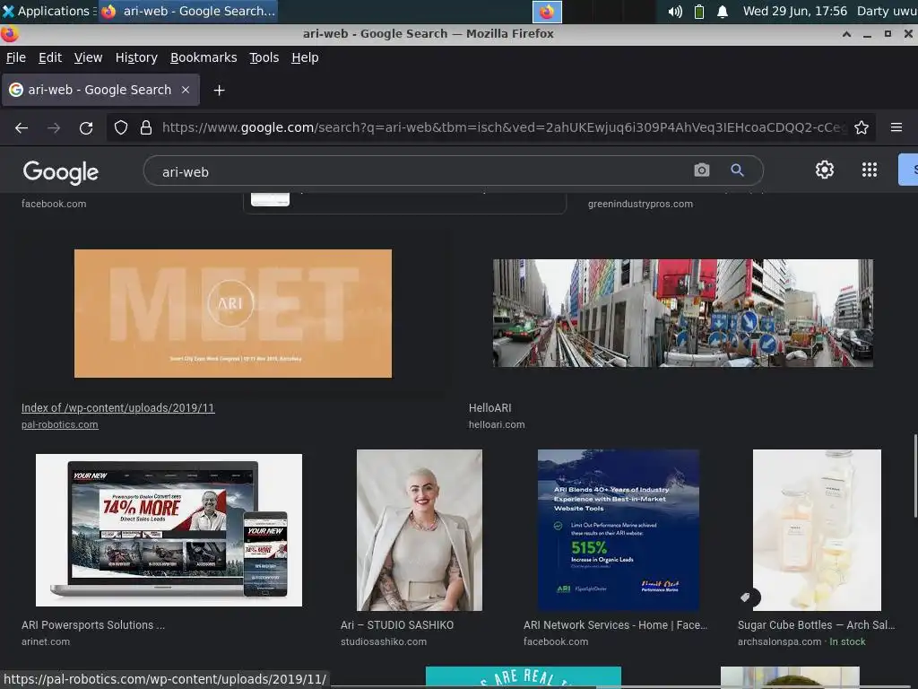Open the HelloARI street panorama image
918x689 pixels.
point(682,313)
